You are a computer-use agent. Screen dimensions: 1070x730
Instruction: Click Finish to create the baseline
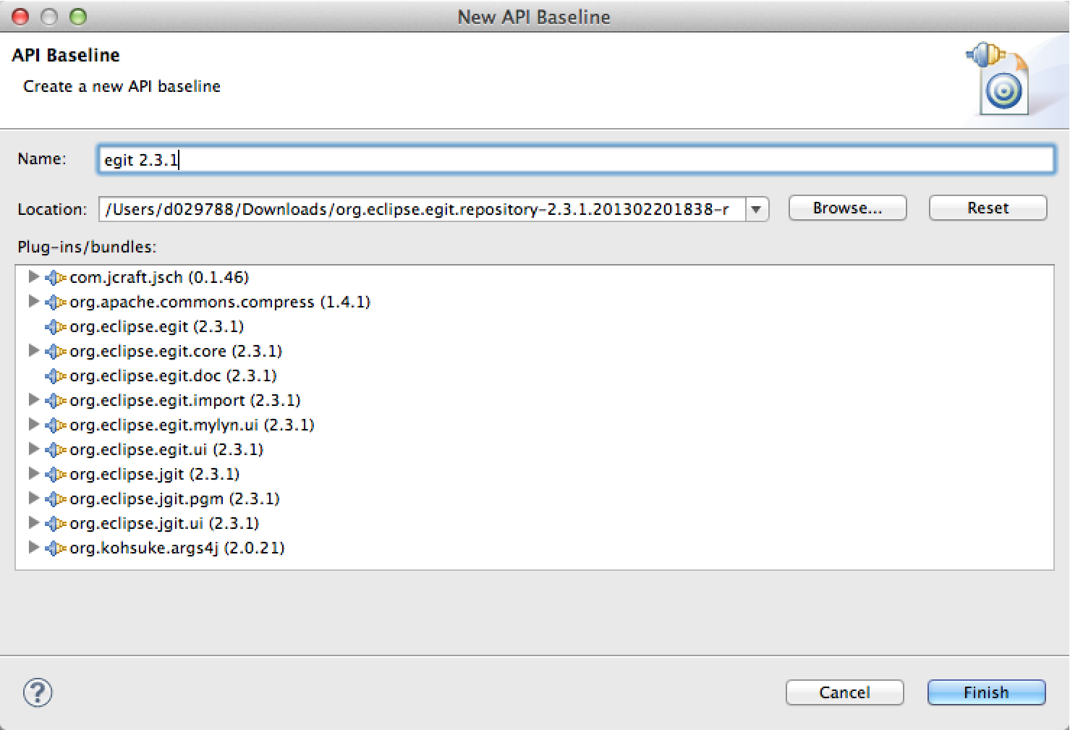point(986,692)
